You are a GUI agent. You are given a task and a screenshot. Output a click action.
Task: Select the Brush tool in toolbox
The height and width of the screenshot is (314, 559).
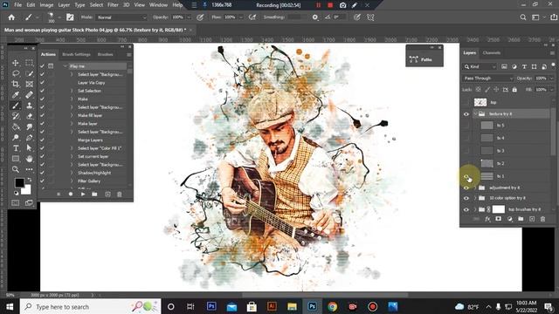tap(16, 106)
